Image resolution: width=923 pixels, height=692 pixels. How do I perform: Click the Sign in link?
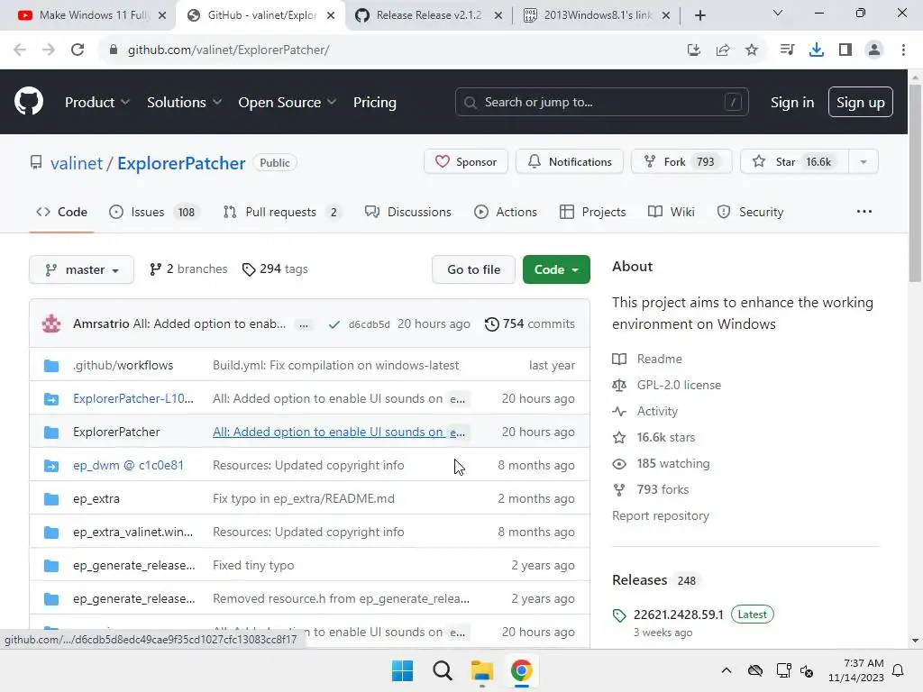click(x=792, y=103)
